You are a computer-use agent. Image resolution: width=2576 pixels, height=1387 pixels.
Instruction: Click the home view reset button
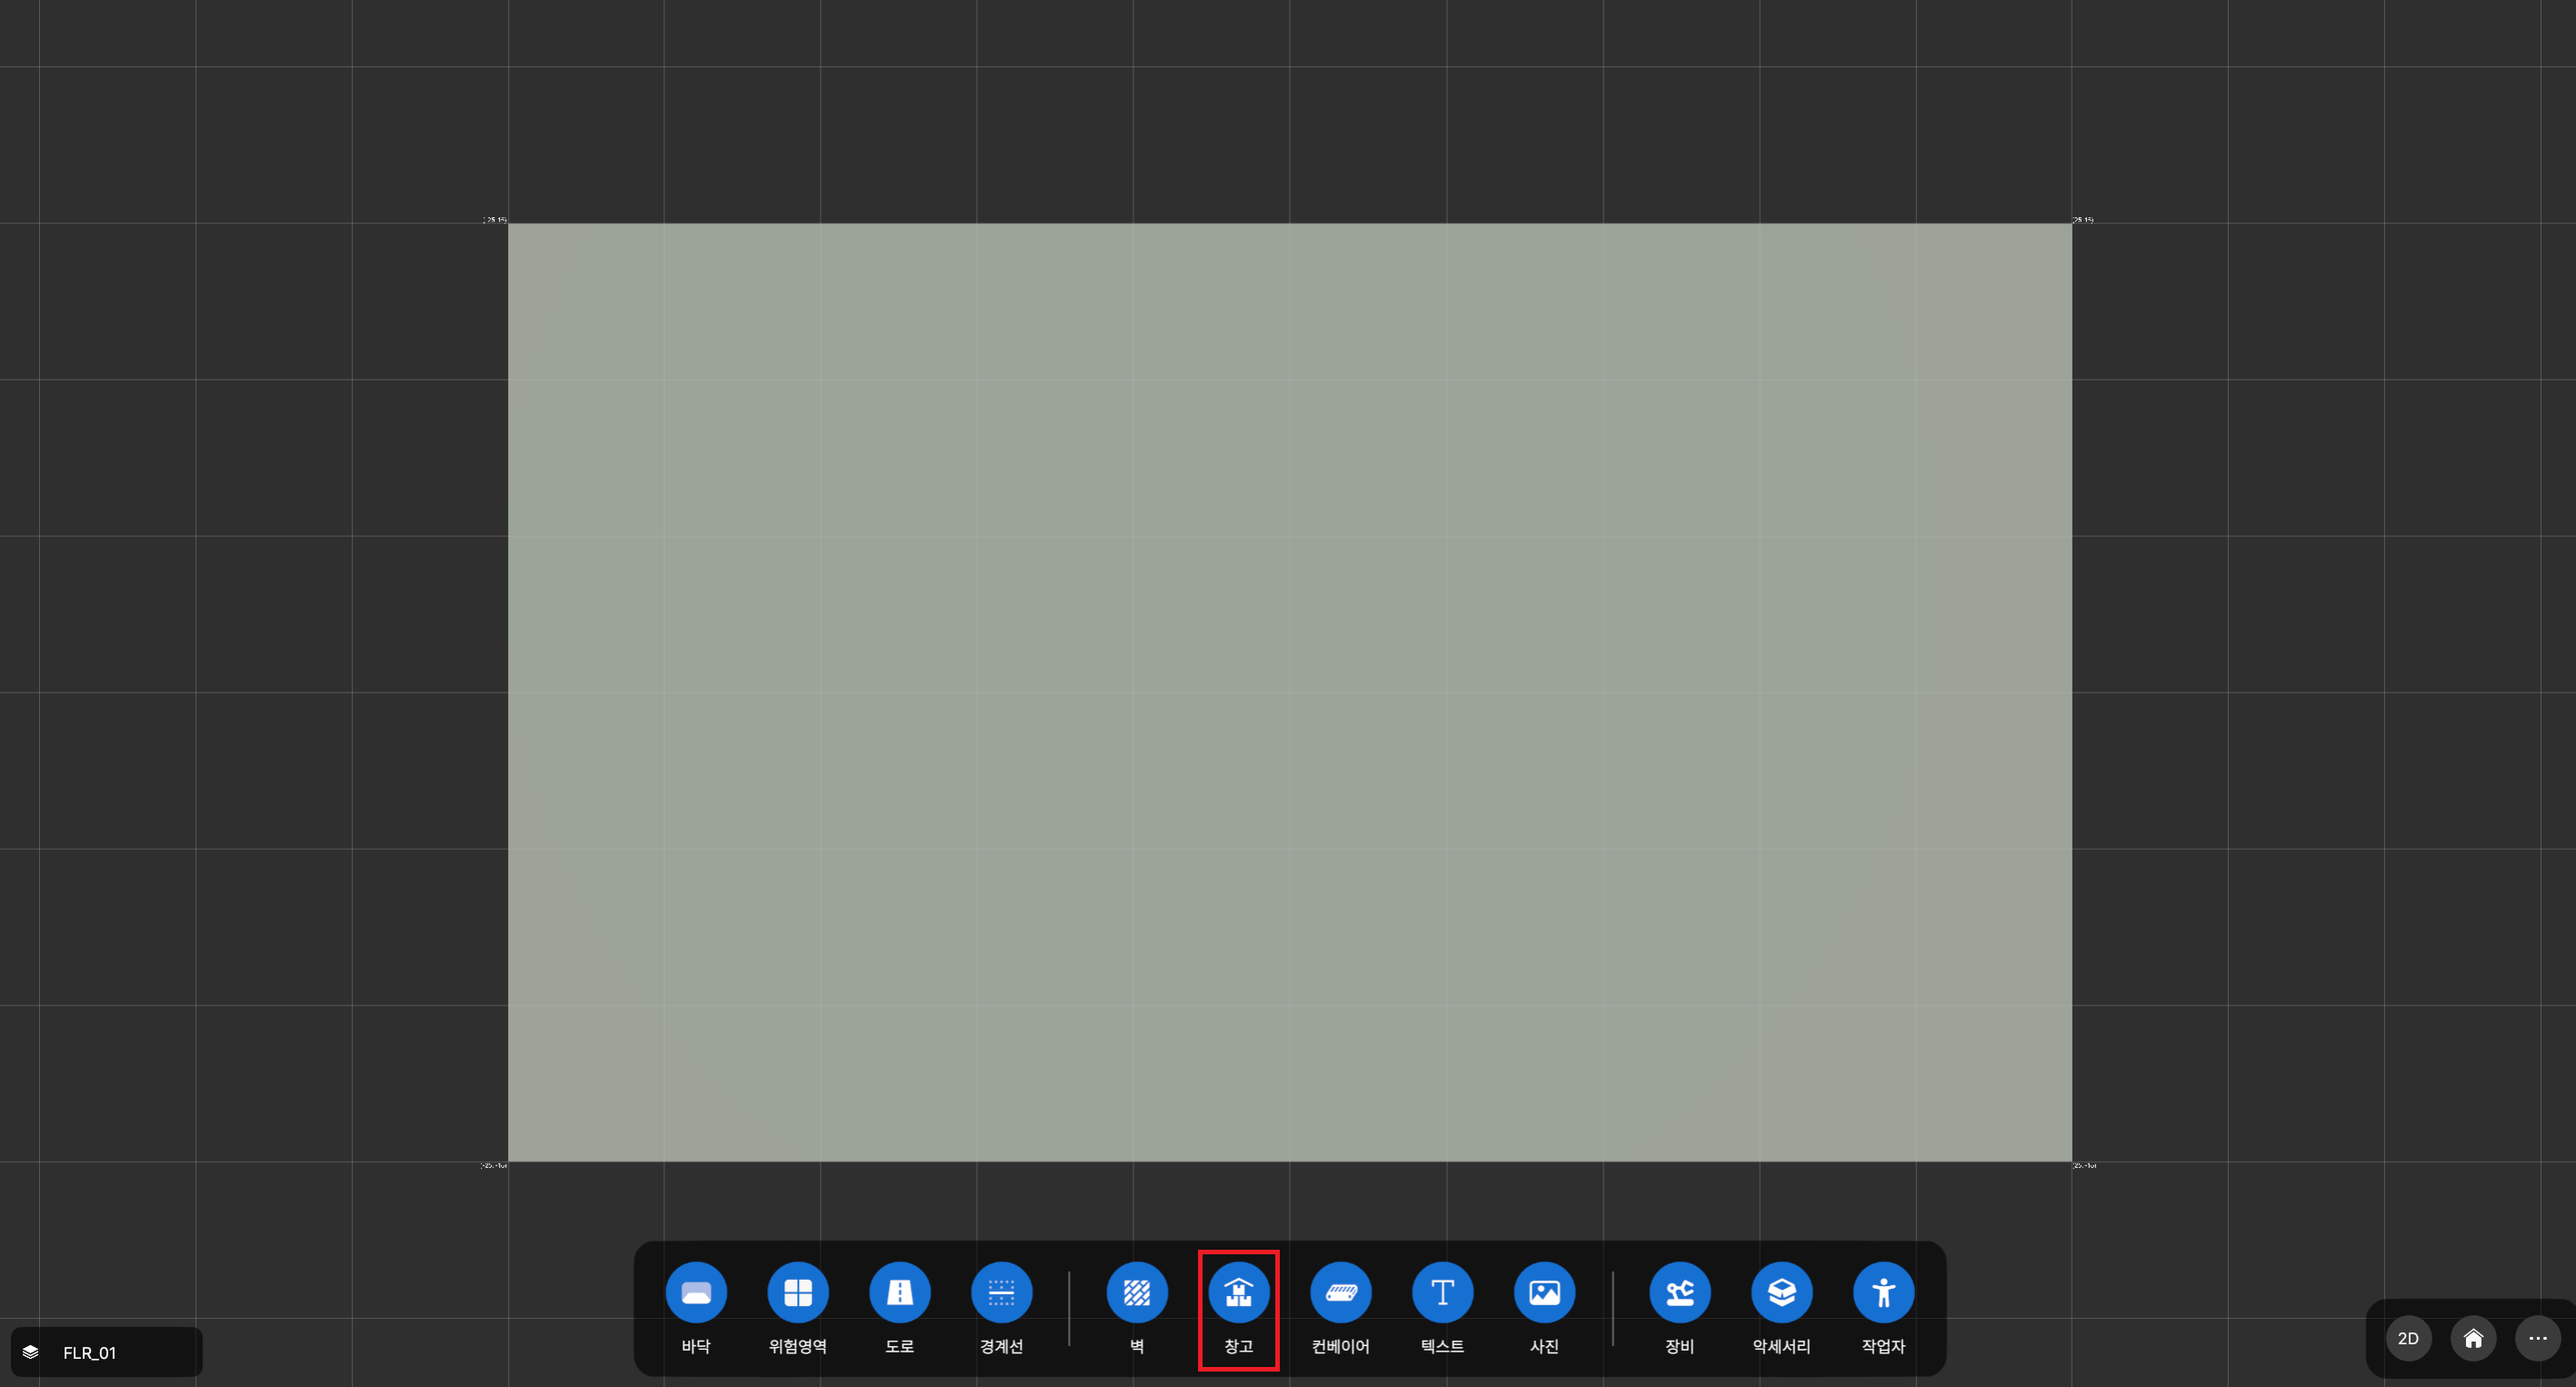[x=2473, y=1338]
